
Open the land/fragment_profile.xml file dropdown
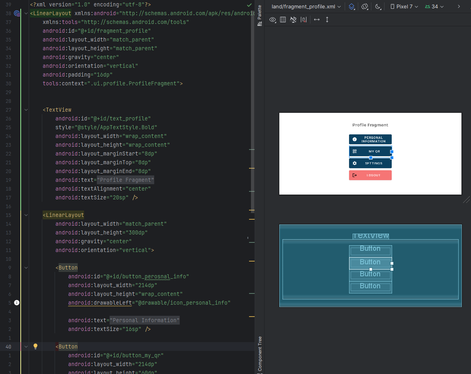pos(306,7)
